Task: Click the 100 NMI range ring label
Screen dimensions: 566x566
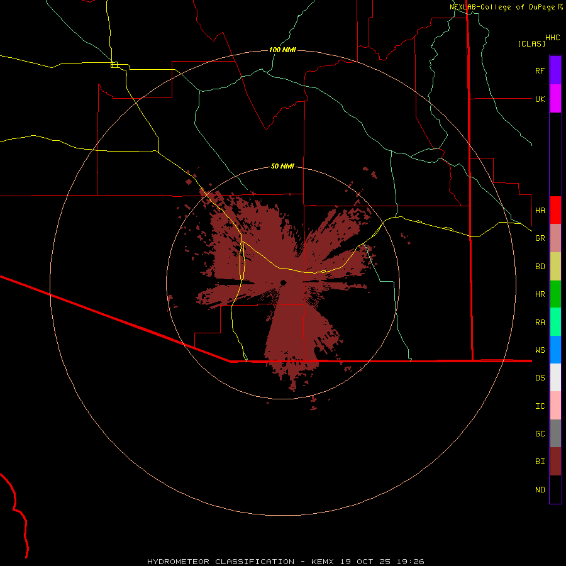Action: 282,50
